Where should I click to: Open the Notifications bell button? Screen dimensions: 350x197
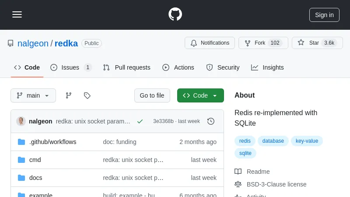click(210, 43)
